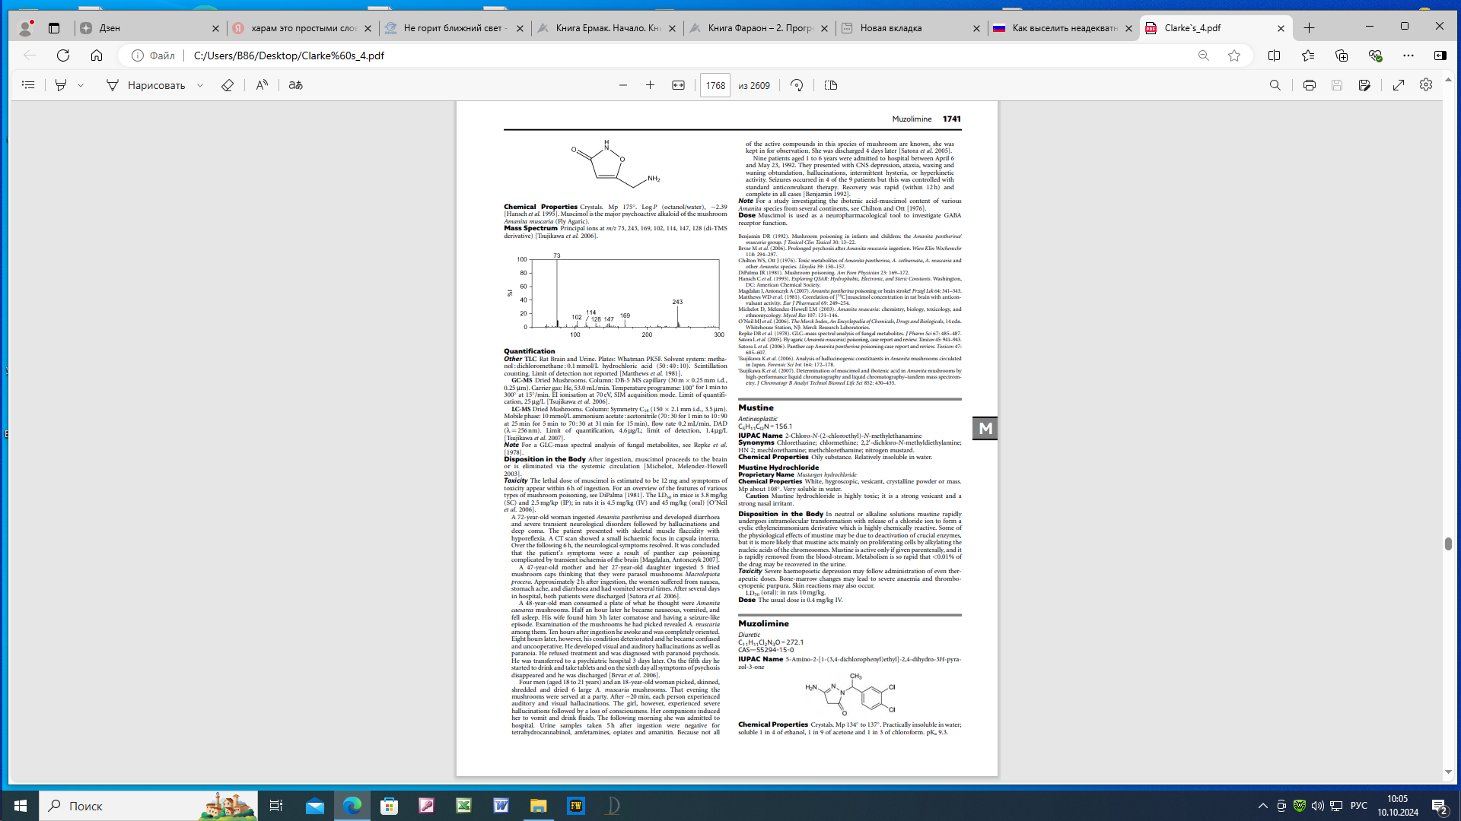
Task: Click the page number field 1768
Action: click(x=715, y=85)
